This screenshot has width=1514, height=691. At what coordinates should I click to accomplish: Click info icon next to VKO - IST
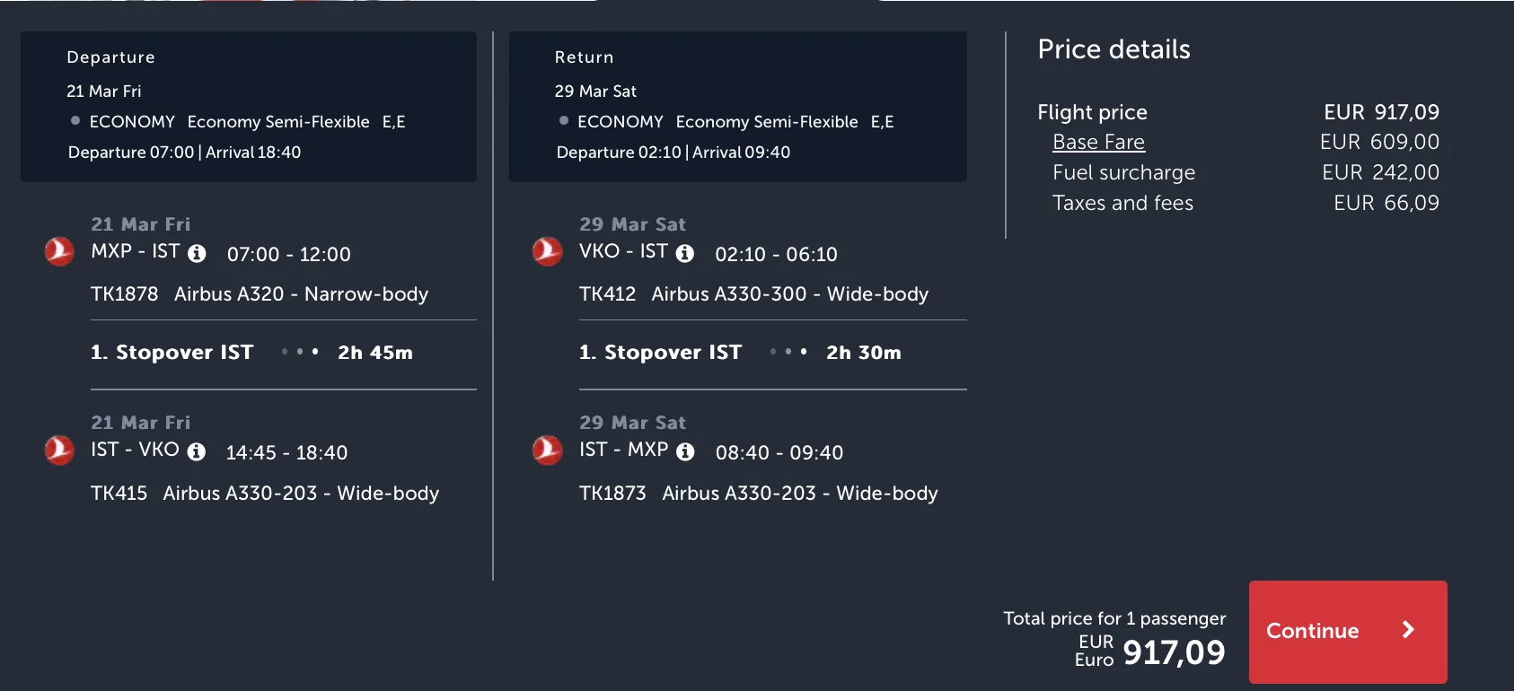click(x=685, y=254)
